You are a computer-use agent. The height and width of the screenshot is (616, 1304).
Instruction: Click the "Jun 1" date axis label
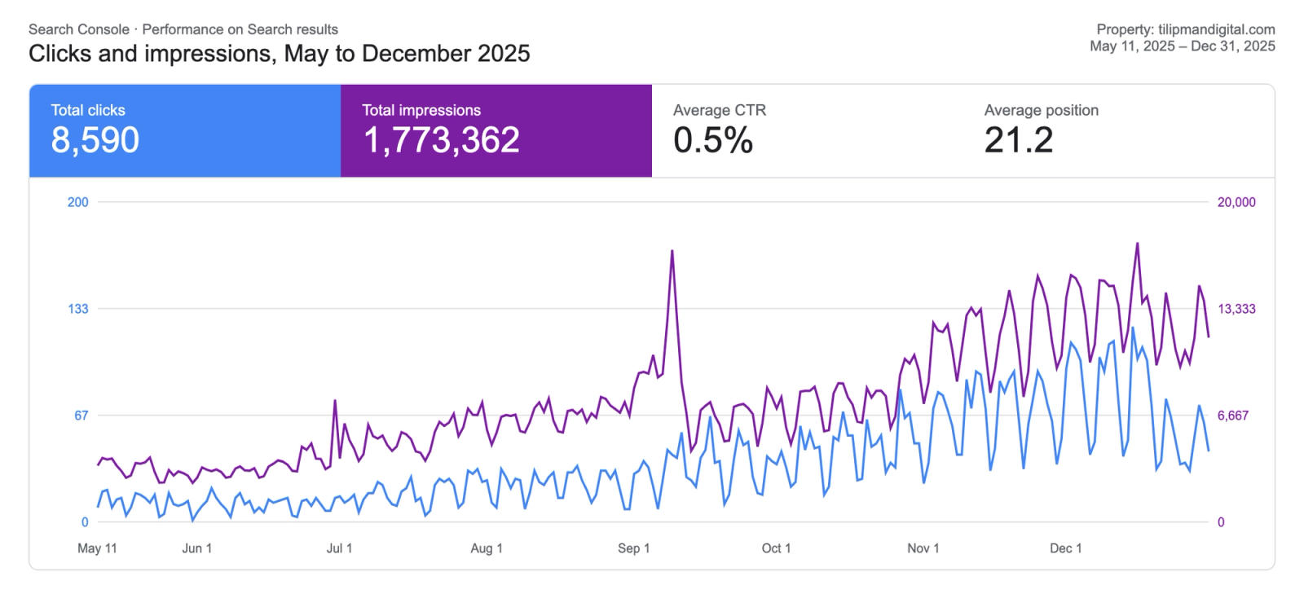click(x=196, y=548)
